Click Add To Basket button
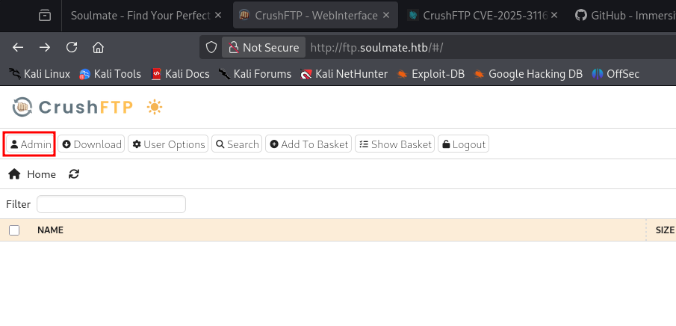 point(308,144)
